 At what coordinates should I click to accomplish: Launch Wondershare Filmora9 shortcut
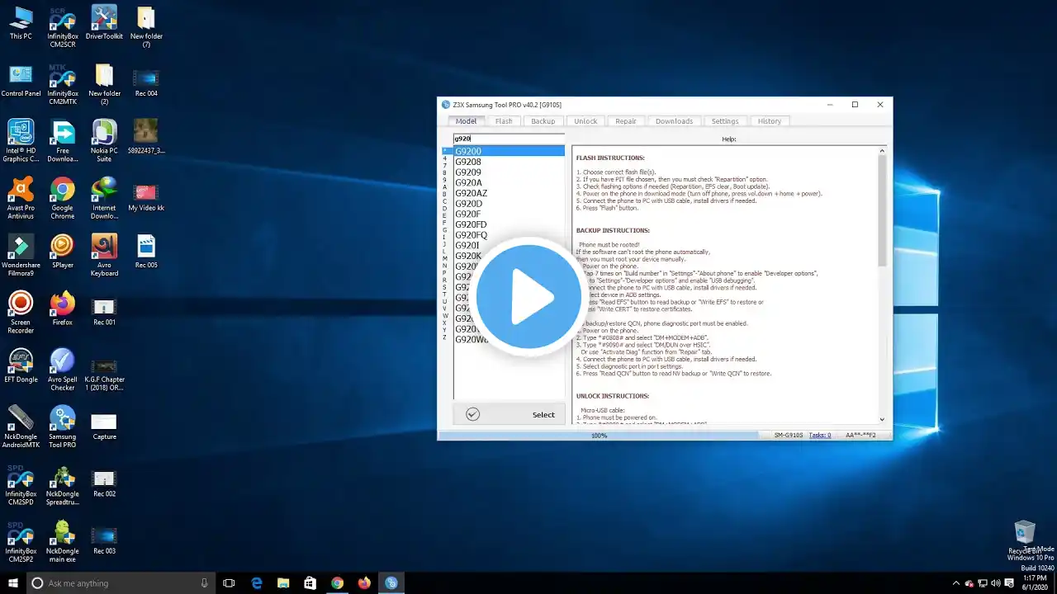(x=21, y=255)
